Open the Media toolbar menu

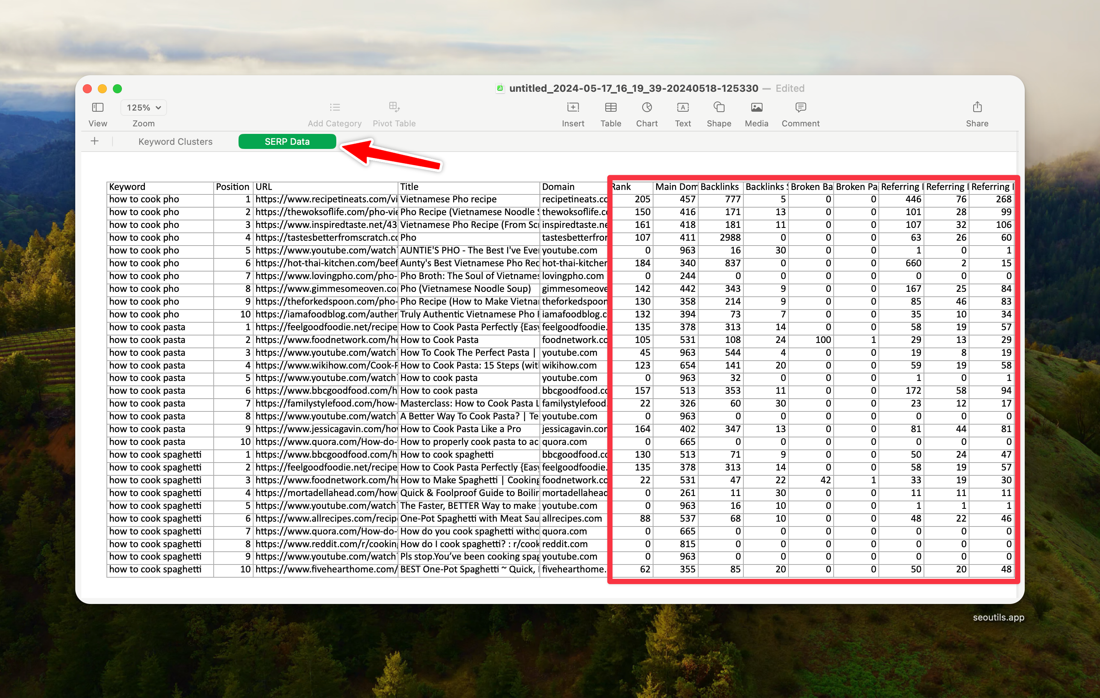(757, 107)
